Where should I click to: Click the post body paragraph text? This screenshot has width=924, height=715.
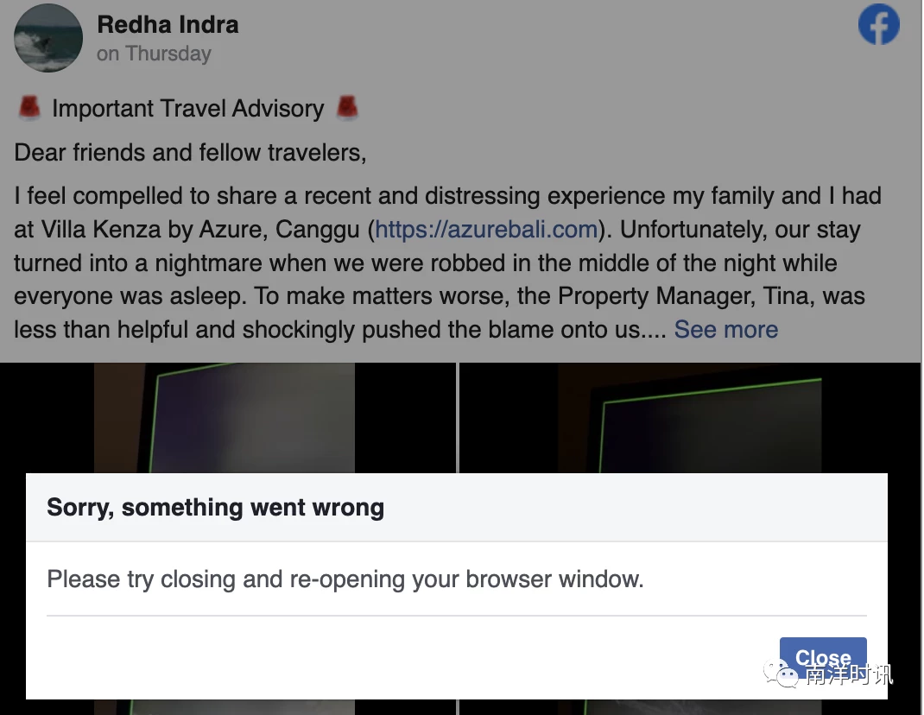448,263
